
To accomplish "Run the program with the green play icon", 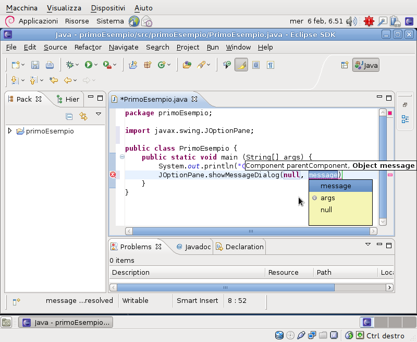I will [x=88, y=65].
